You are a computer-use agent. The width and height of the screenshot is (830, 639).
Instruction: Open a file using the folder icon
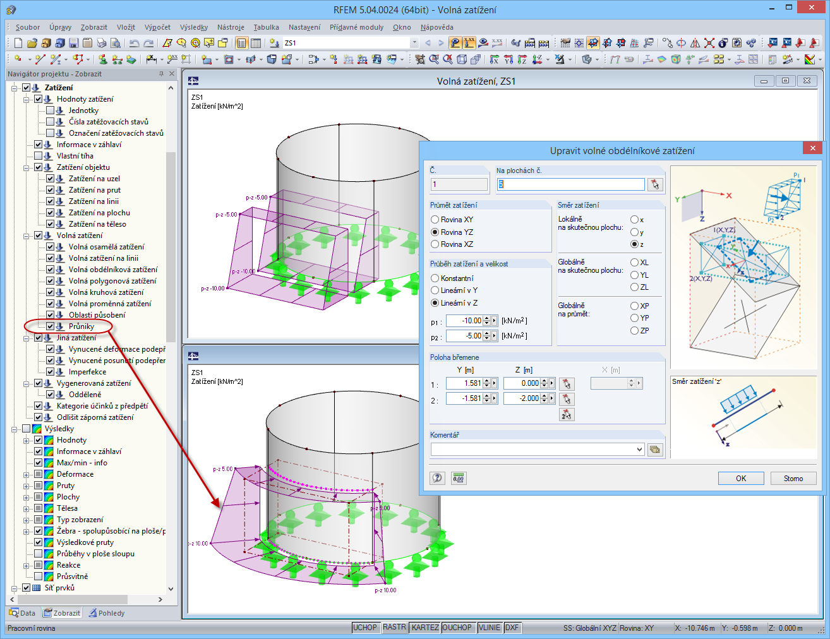[x=32, y=43]
